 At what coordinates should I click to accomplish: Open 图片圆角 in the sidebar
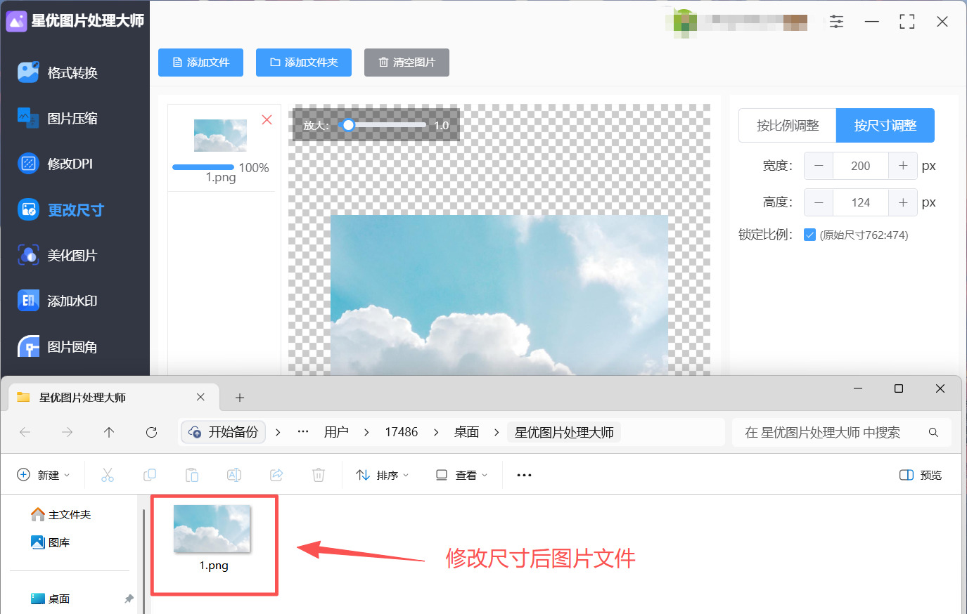(x=58, y=346)
